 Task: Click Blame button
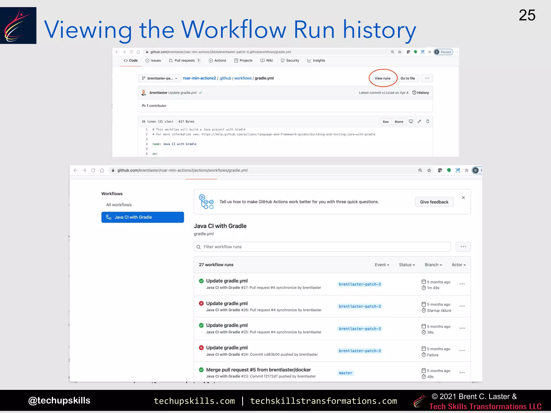(x=399, y=122)
